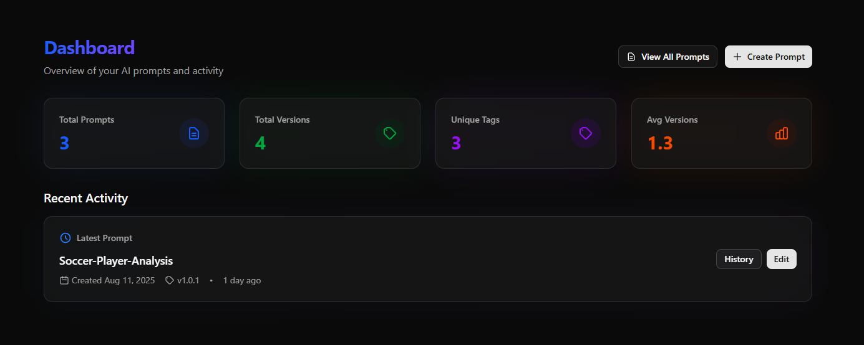This screenshot has width=864, height=345.
Task: Click the green tag icon in Total Versions card
Action: coord(390,133)
